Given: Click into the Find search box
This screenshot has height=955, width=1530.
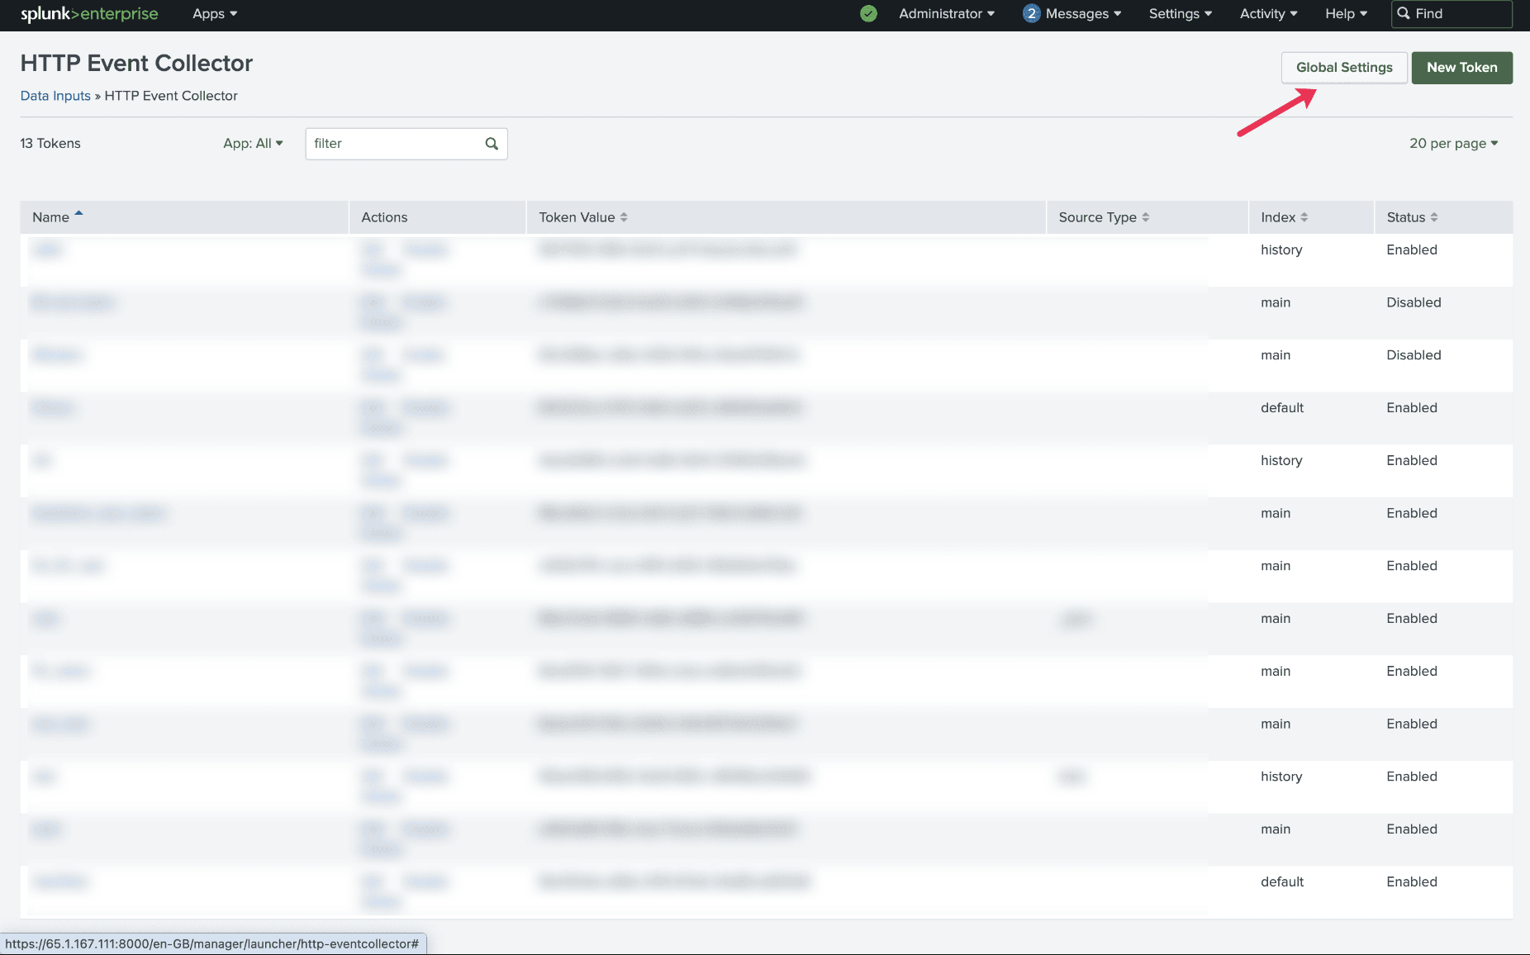Looking at the screenshot, I should point(1452,14).
